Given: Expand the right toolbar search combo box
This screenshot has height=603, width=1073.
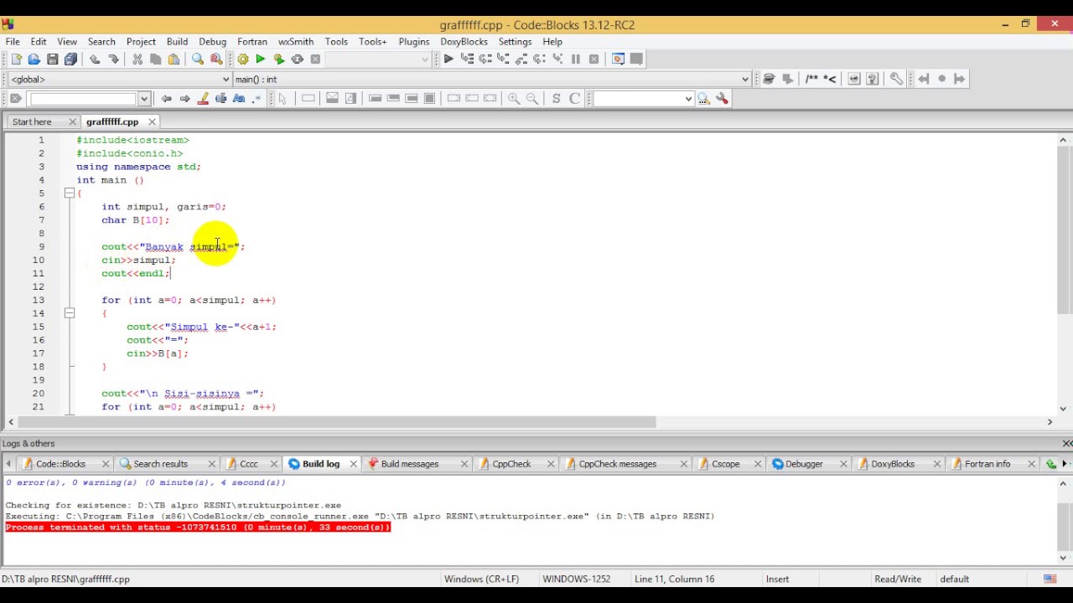Looking at the screenshot, I should (x=688, y=99).
